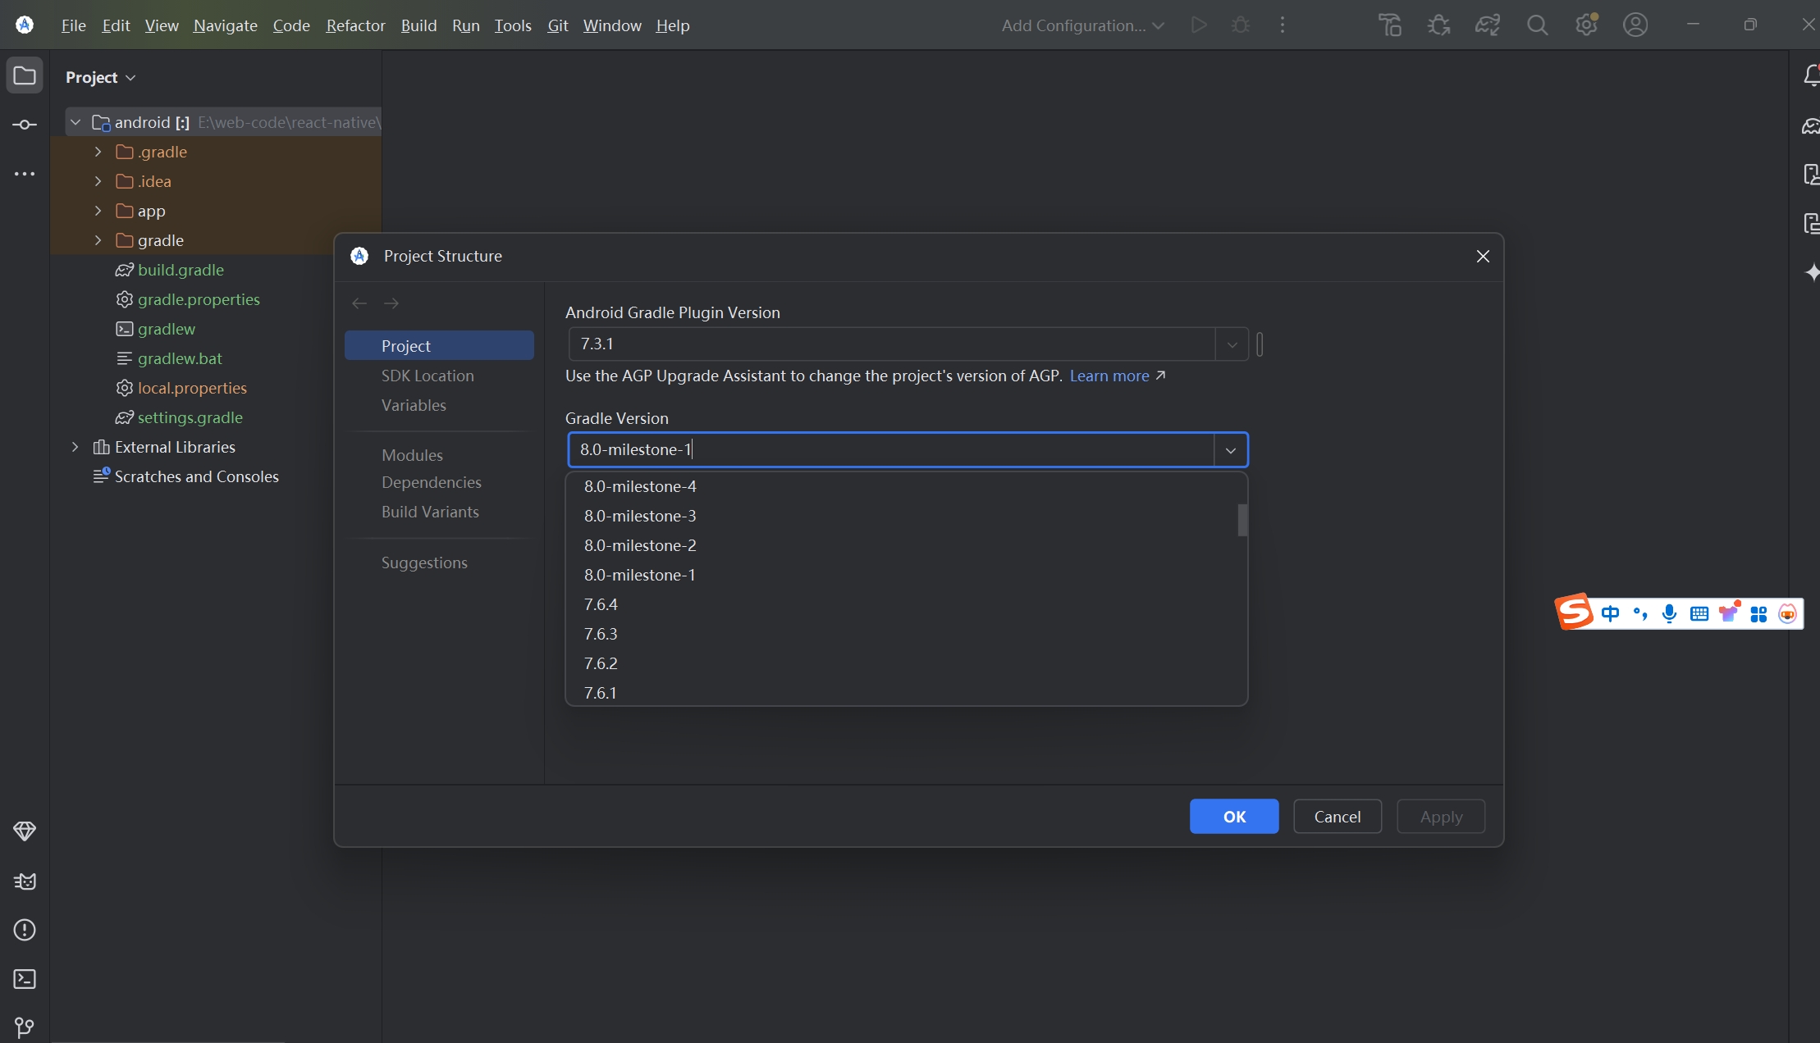
Task: Choose 8.0-milestone-2 from the list
Action: (x=906, y=545)
